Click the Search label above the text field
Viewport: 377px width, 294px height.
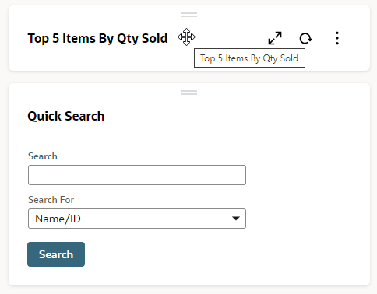43,156
